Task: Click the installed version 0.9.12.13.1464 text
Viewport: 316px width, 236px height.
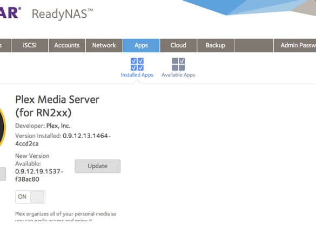Action: (x=63, y=140)
